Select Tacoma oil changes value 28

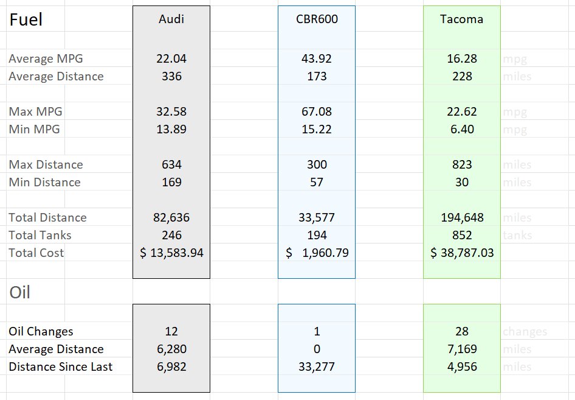pyautogui.click(x=462, y=331)
